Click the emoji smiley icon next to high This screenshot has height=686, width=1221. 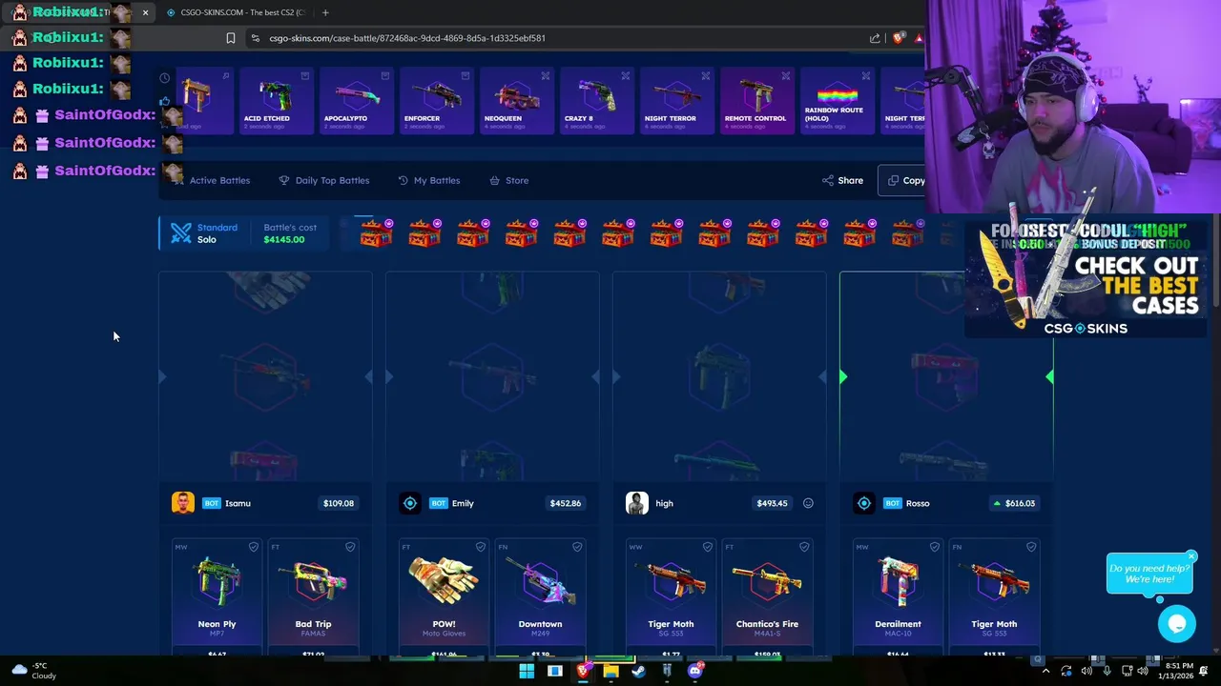coord(808,503)
